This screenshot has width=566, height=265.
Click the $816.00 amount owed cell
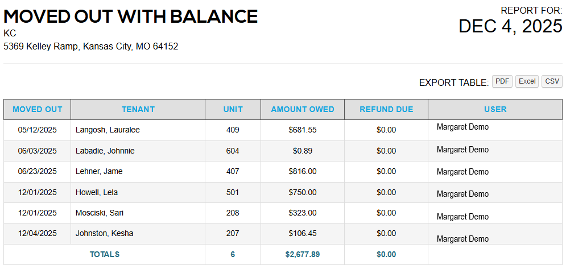click(303, 171)
